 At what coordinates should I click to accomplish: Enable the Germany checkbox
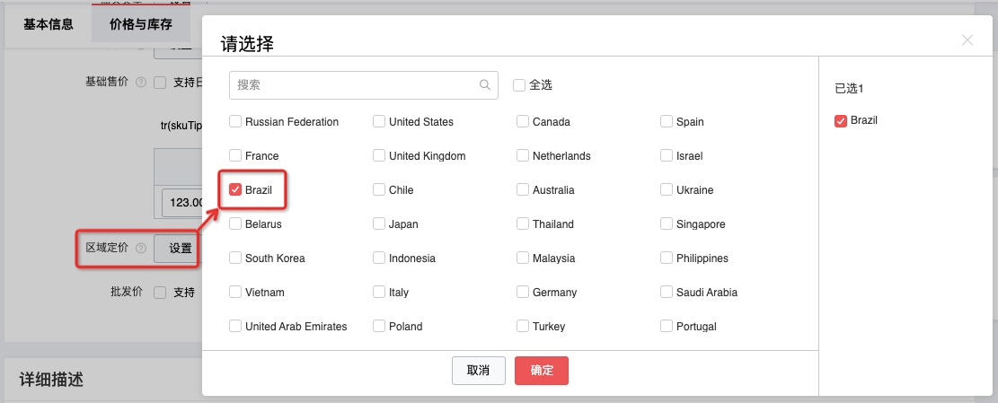523,293
